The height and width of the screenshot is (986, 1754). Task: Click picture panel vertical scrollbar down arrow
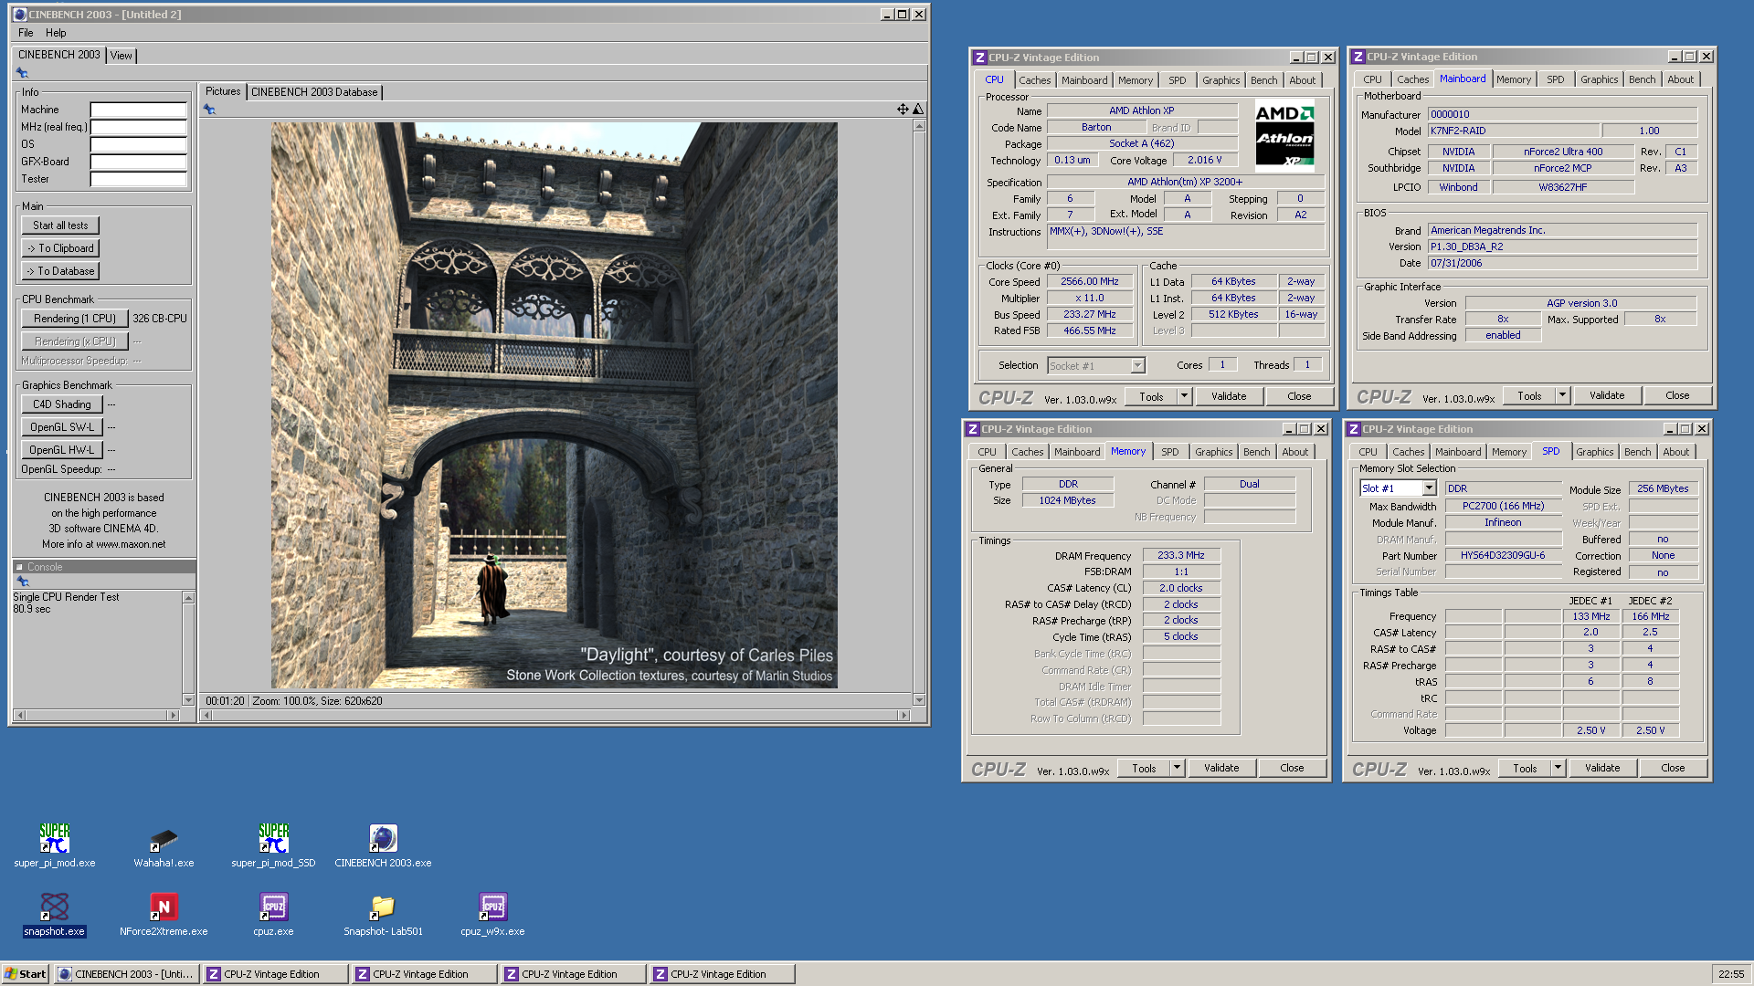[919, 700]
